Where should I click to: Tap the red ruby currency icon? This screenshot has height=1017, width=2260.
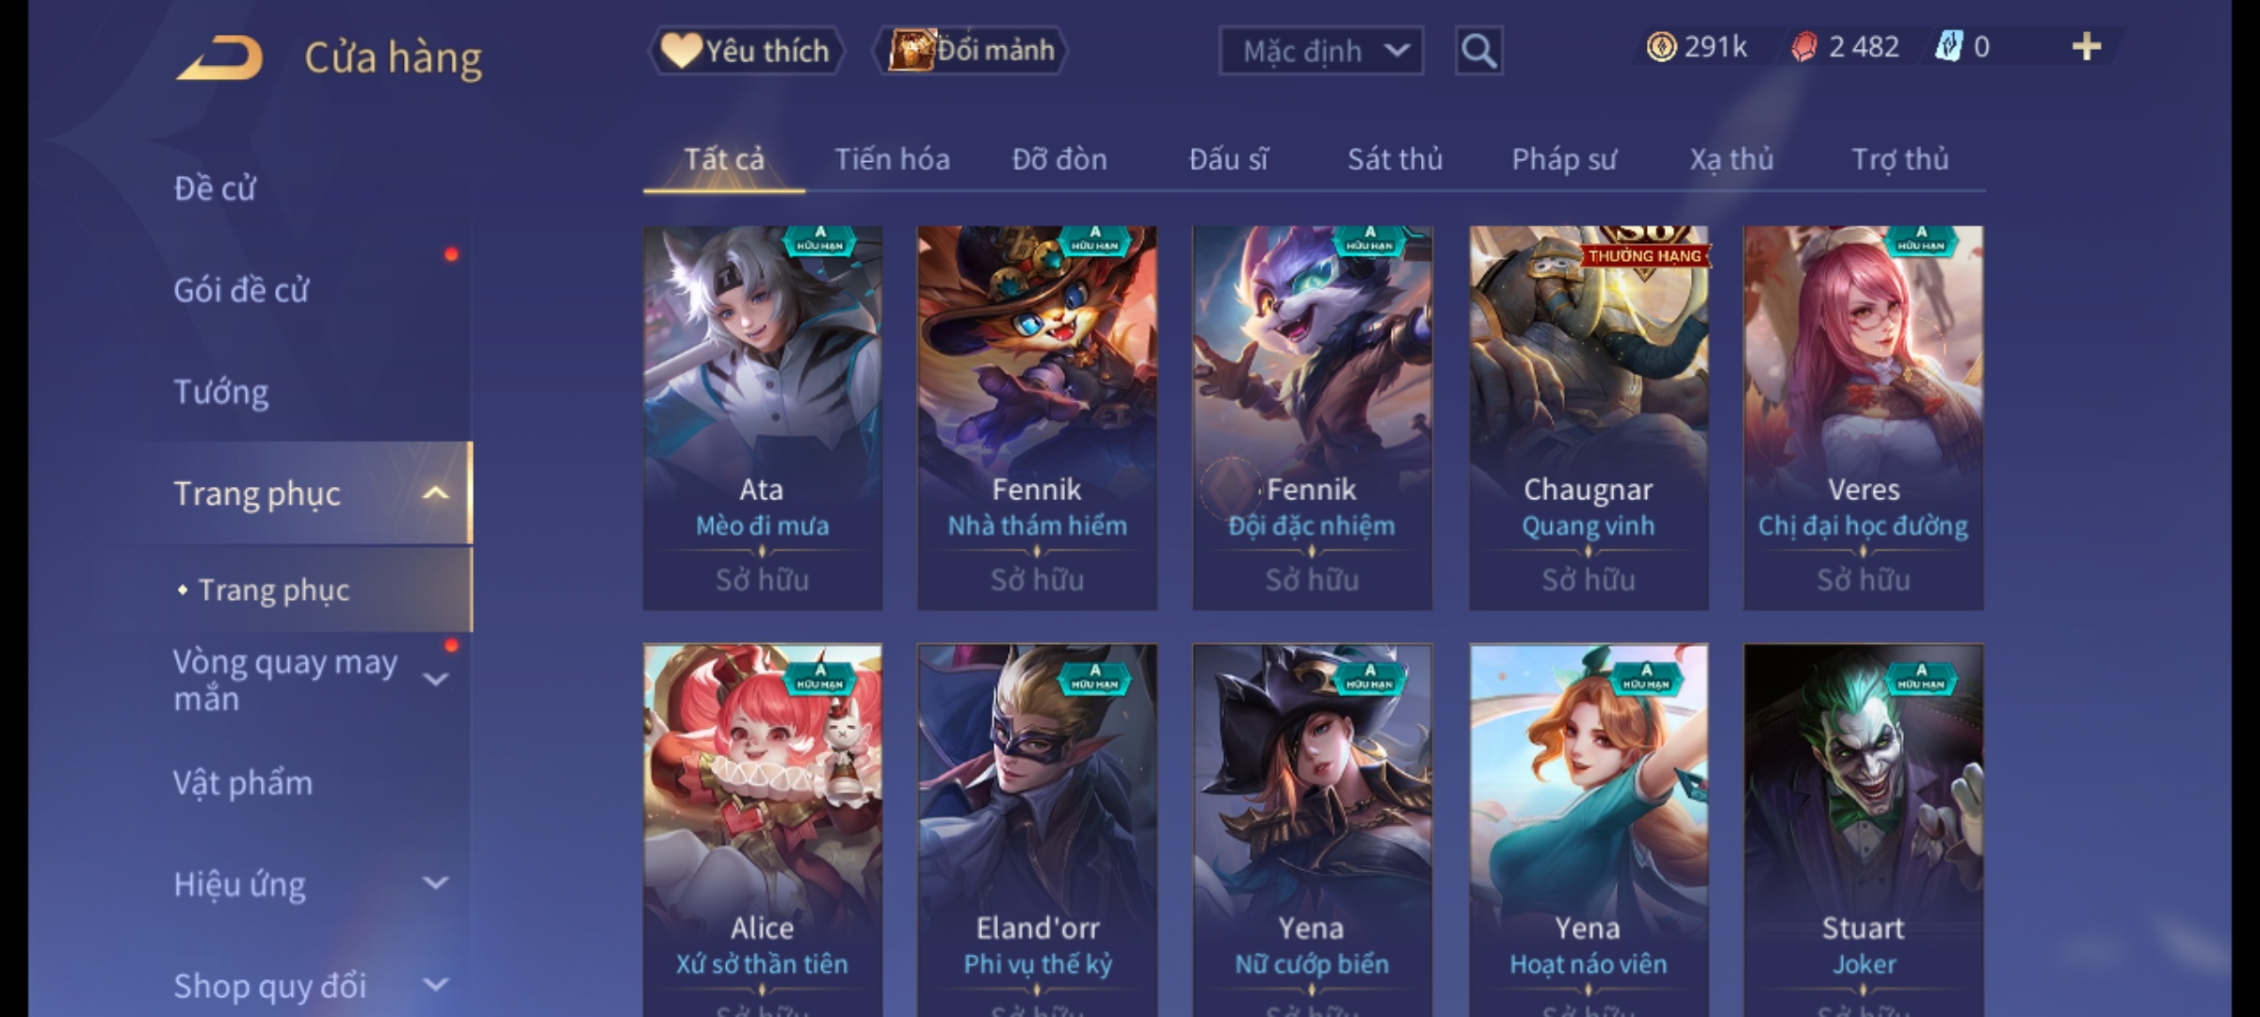(x=1803, y=47)
